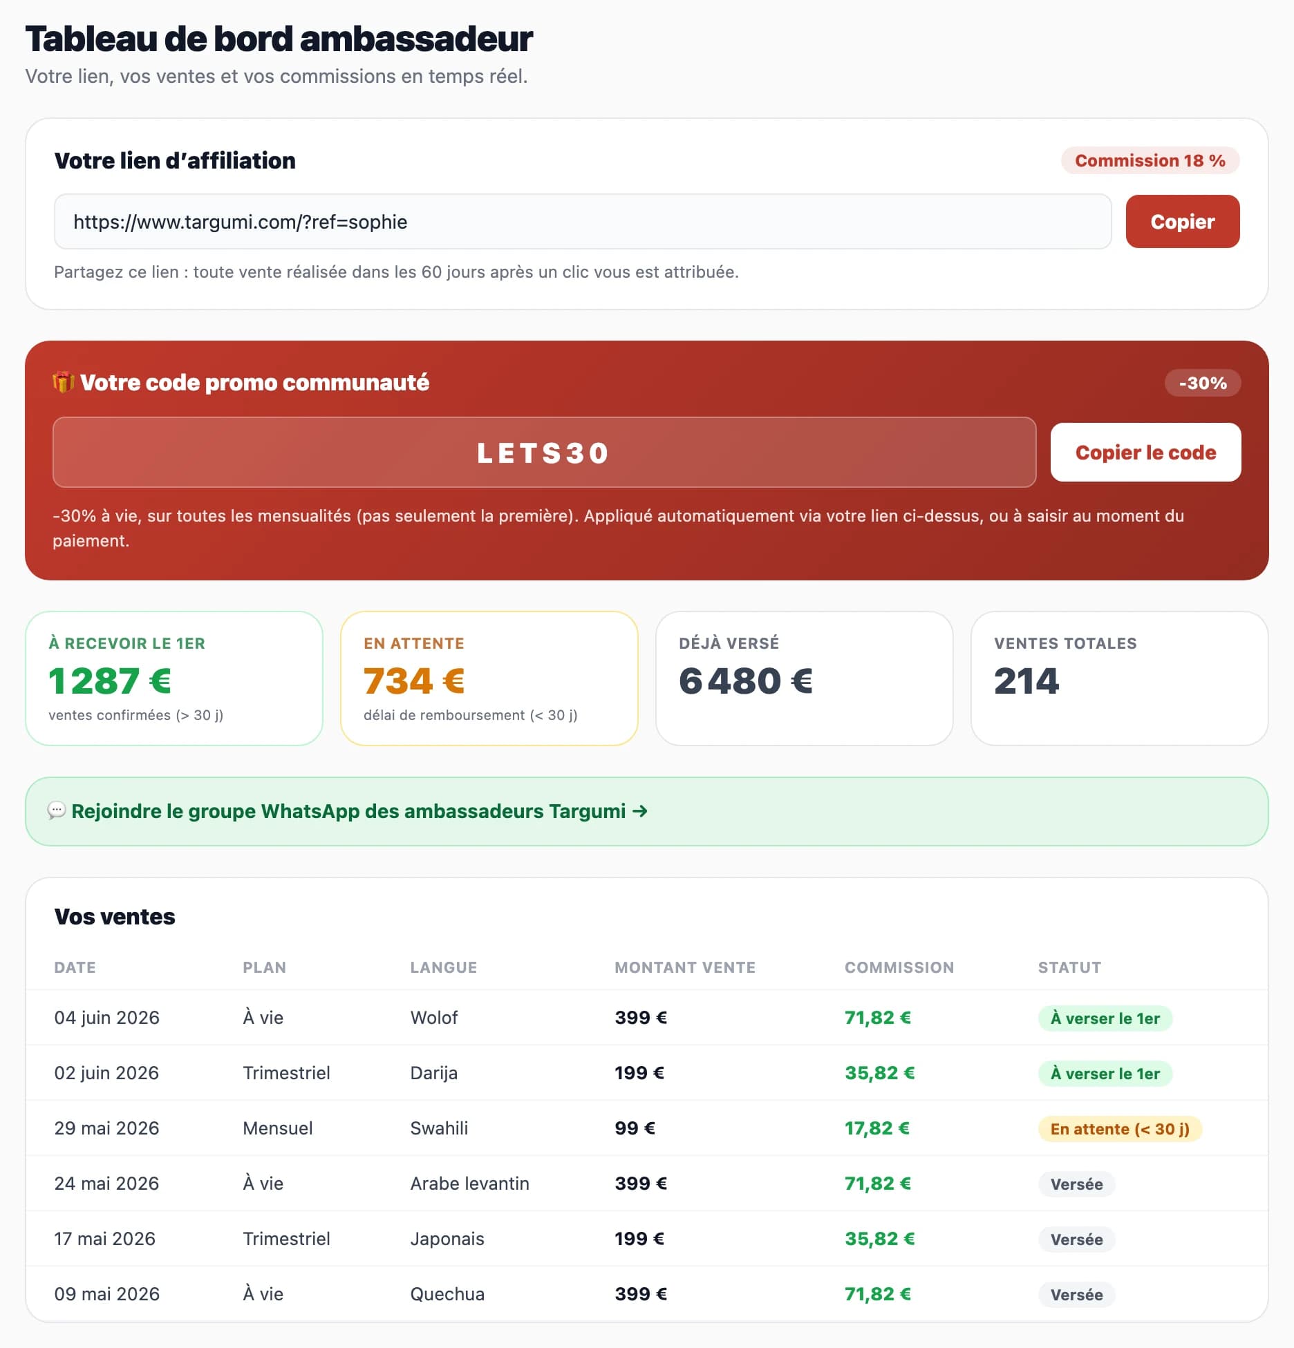Screen dimensions: 1294x1348
Task: Click 199 € amount in Darija row
Action: click(640, 1073)
